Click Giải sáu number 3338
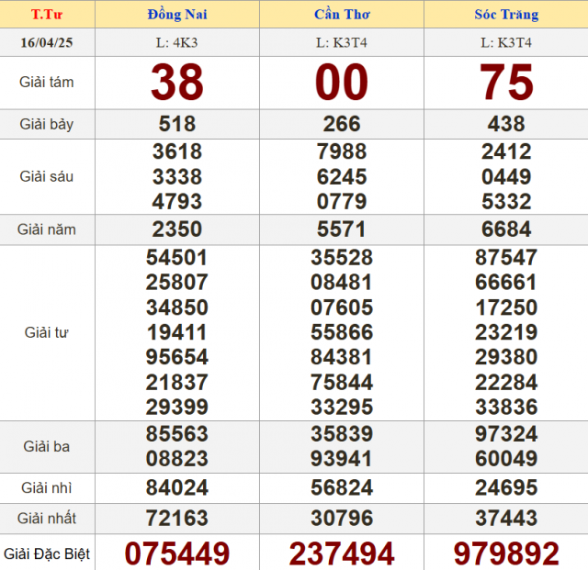This screenshot has height=570, width=588. 177,176
